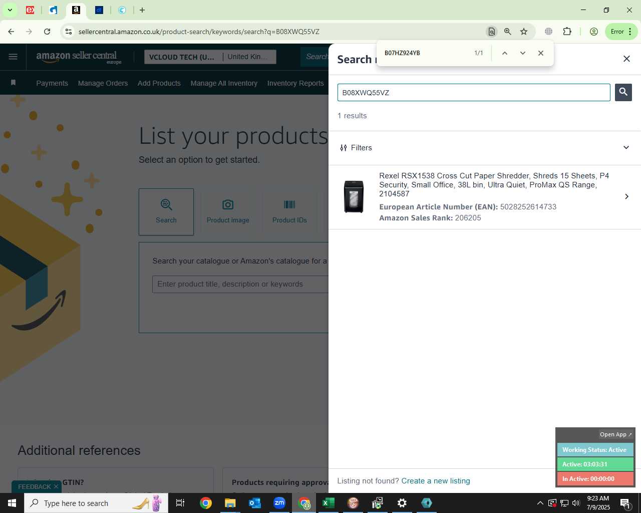Reload the Seller Central page
Screen dimensions: 641x513
(x=47, y=32)
